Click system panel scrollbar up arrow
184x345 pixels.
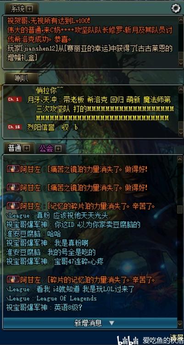point(181,19)
